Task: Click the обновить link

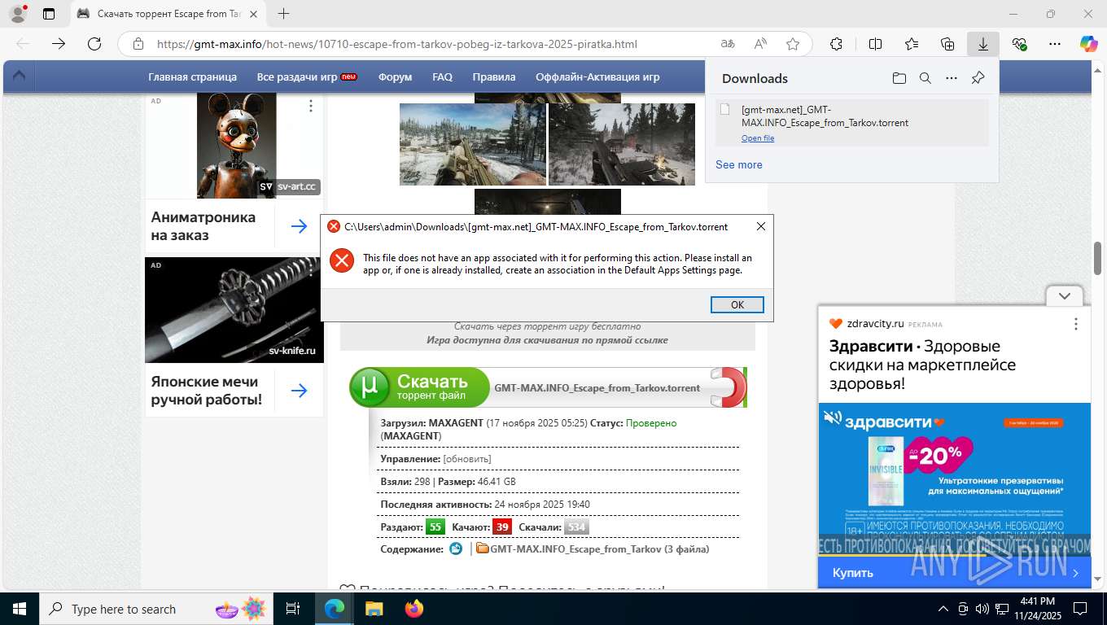Action: 467,459
